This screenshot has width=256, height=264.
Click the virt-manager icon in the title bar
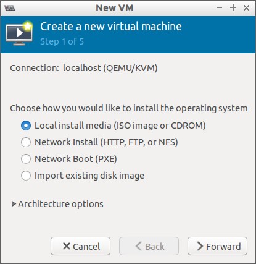10,8
